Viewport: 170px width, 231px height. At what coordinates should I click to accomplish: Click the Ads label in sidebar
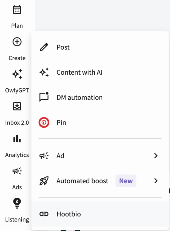pos(17,187)
